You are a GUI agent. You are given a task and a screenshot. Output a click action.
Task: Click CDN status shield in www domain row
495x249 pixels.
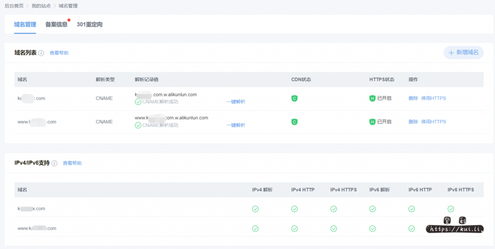tap(294, 122)
